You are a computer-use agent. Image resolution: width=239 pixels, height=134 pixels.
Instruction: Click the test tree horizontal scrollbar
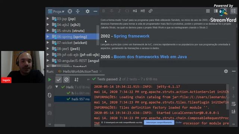click(60, 125)
